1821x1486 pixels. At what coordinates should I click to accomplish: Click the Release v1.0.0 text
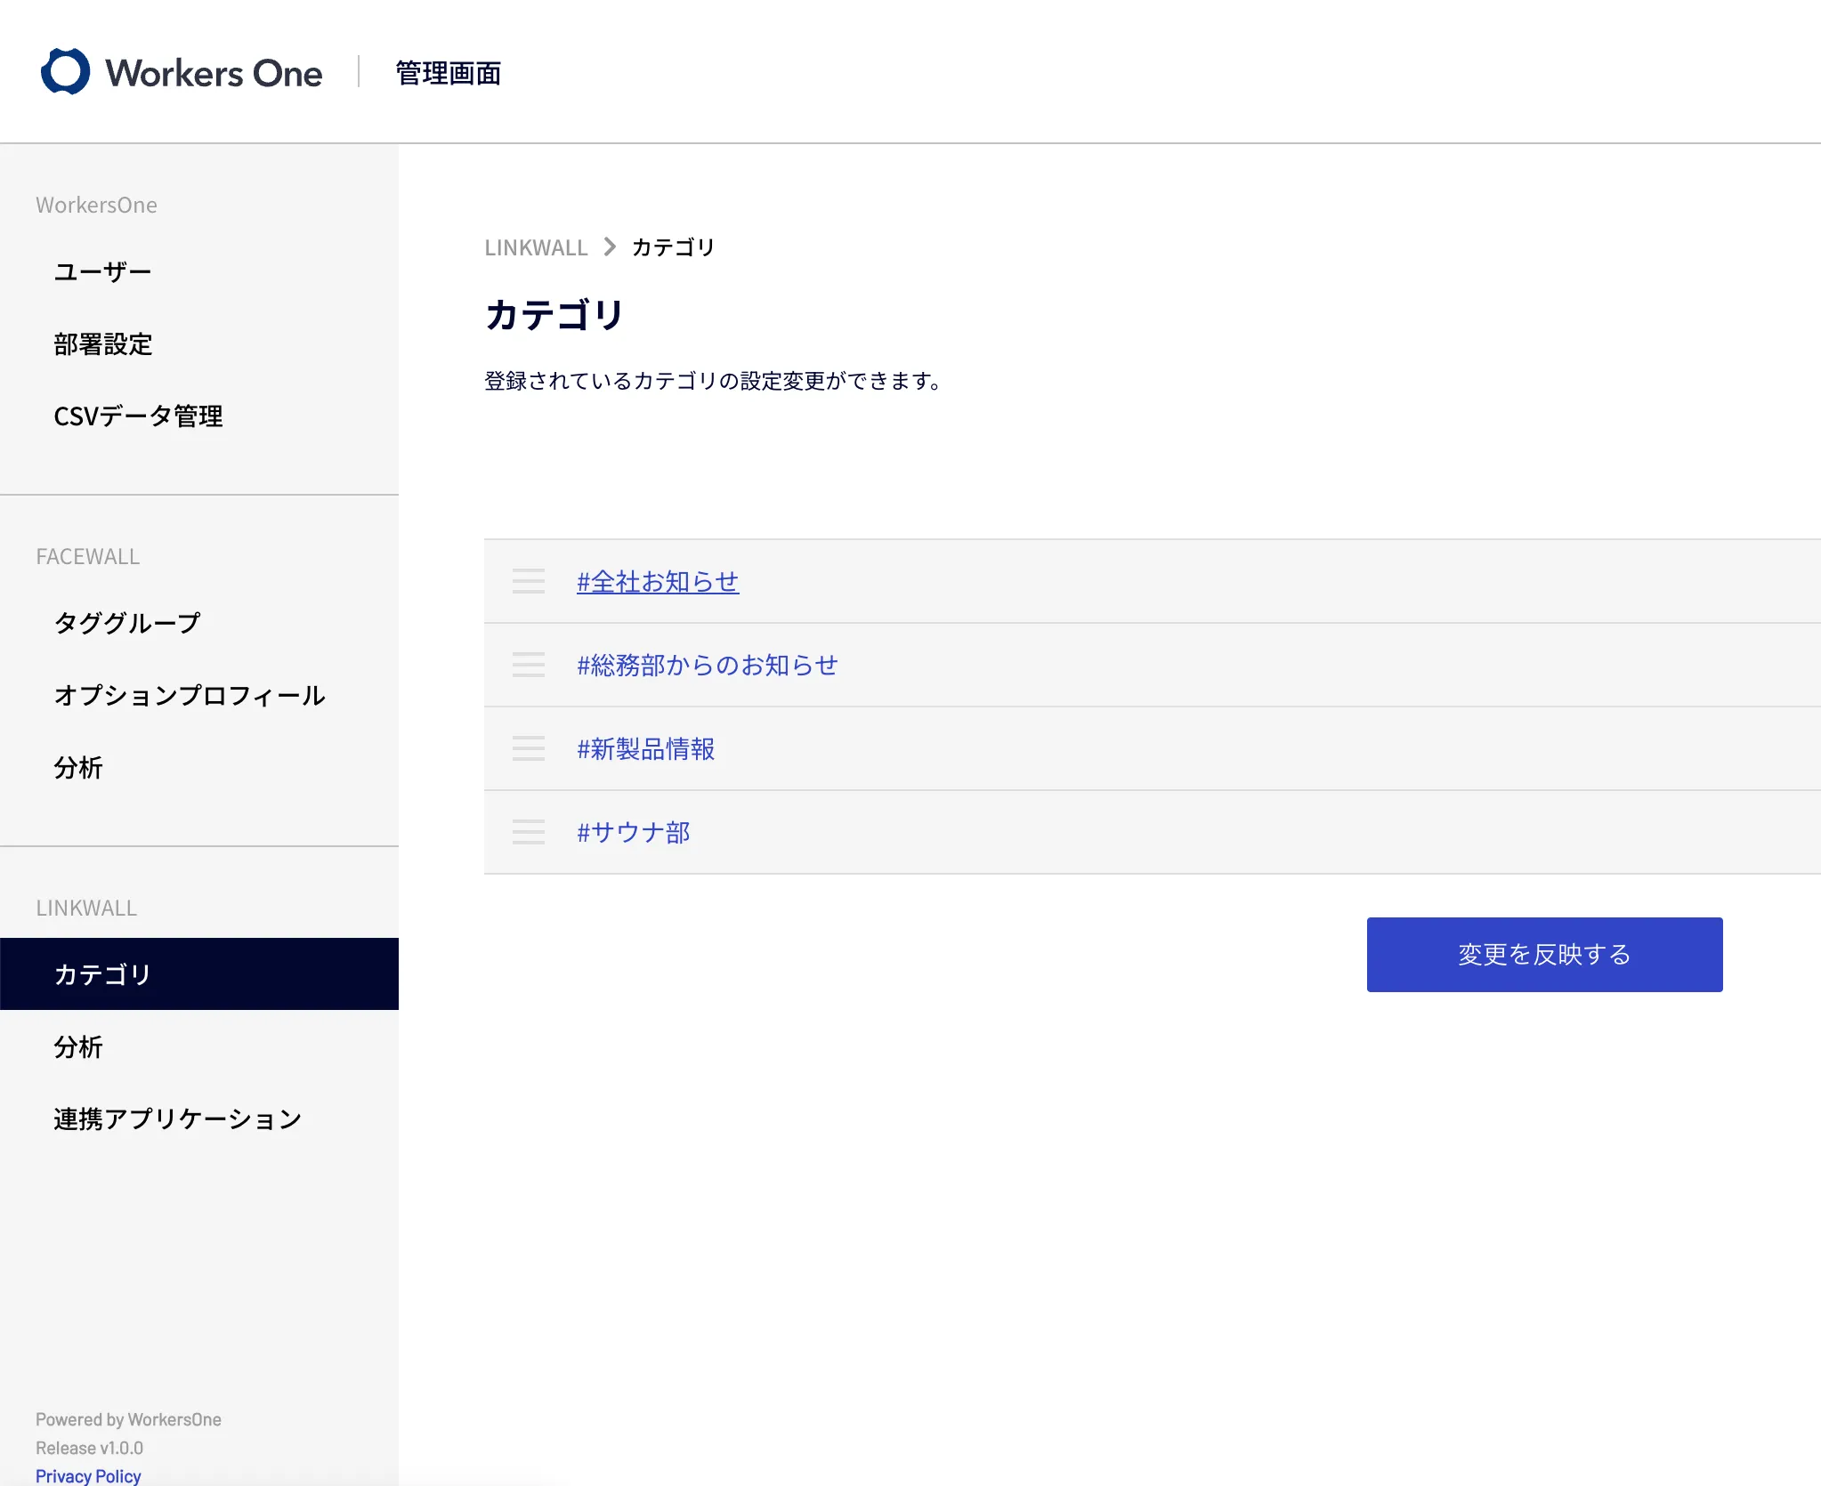click(89, 1448)
